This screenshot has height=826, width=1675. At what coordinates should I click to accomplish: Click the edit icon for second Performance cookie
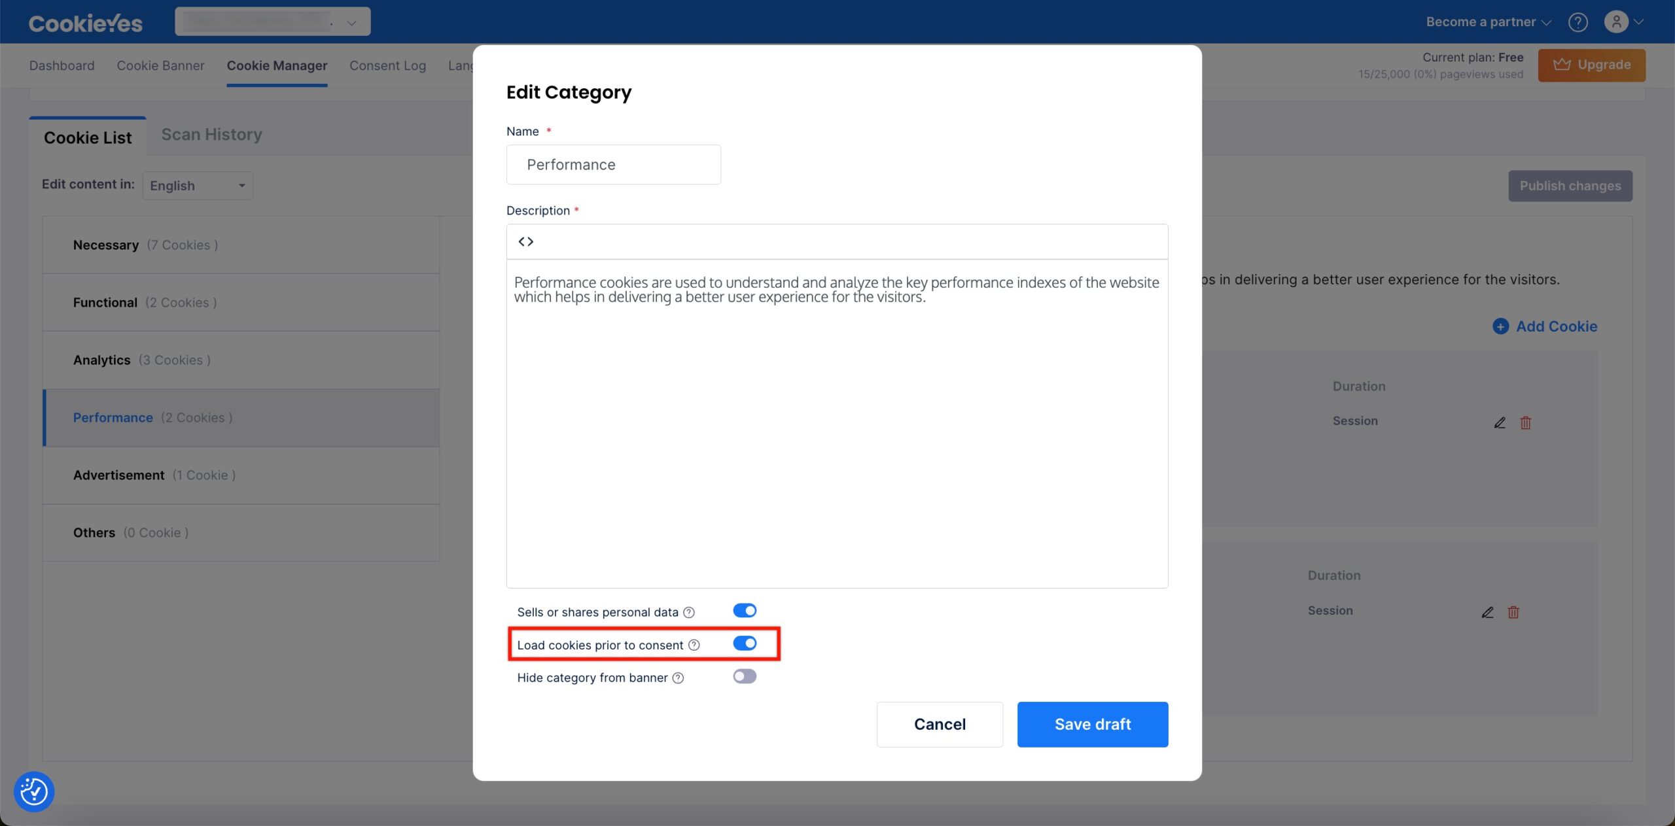tap(1487, 611)
